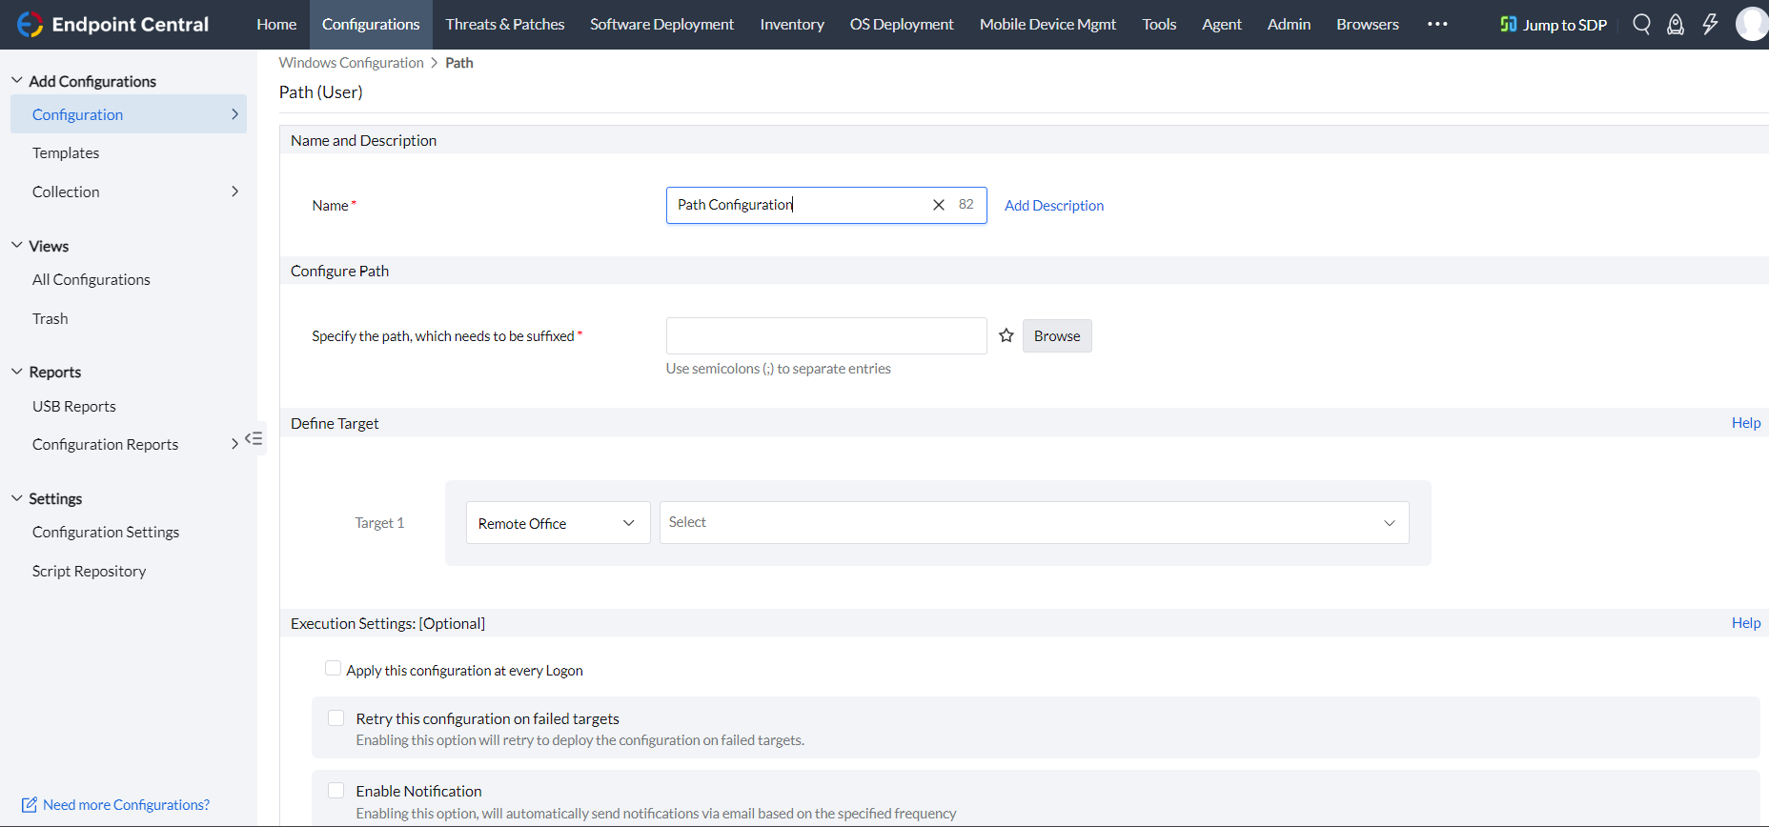Click the Endpoint Central logo
The width and height of the screenshot is (1769, 827).
point(112,24)
